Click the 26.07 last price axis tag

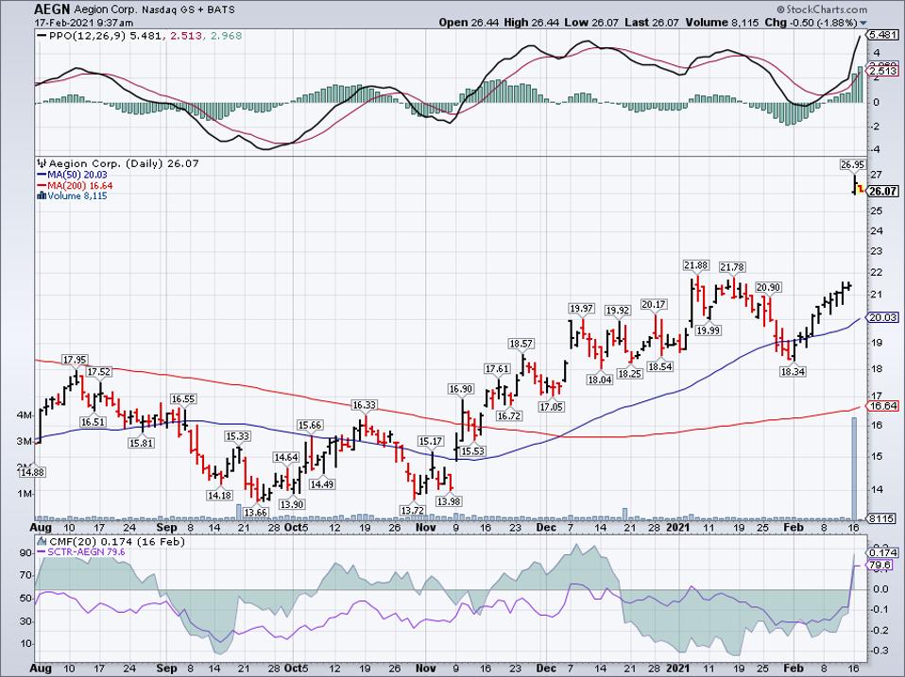pos(883,192)
